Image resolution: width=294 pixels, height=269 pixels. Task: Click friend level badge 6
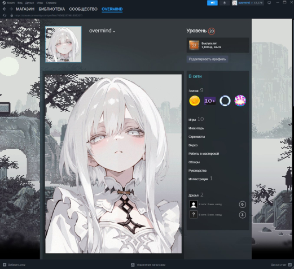243,205
